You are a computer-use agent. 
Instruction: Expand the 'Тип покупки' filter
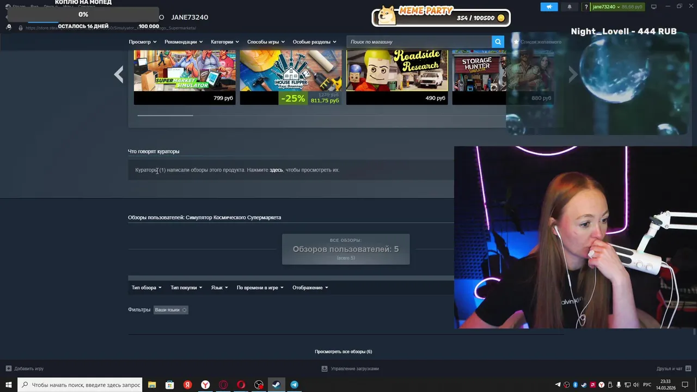point(186,287)
